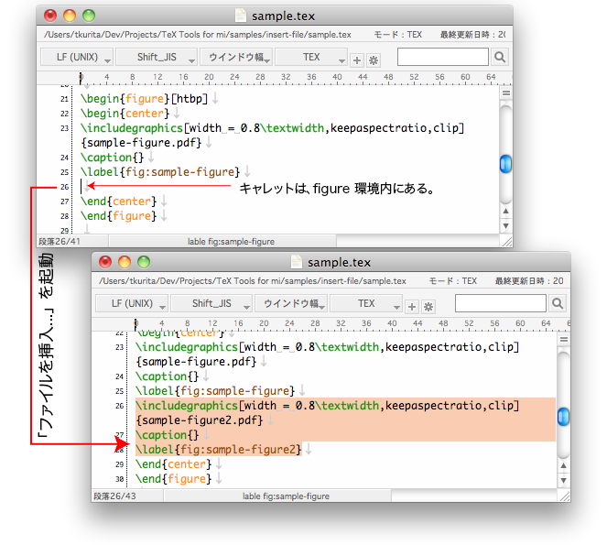
Task: Open the ウインドウ幅 wrap dropdown in upper window
Action: coord(236,57)
